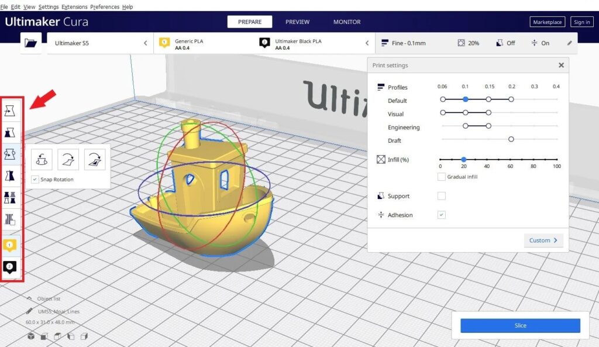Select Draft profile 0.2 option

point(511,139)
